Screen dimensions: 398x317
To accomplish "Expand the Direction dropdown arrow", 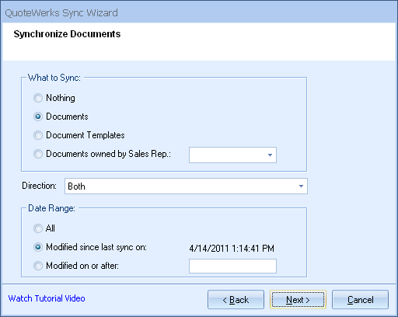I will point(301,186).
